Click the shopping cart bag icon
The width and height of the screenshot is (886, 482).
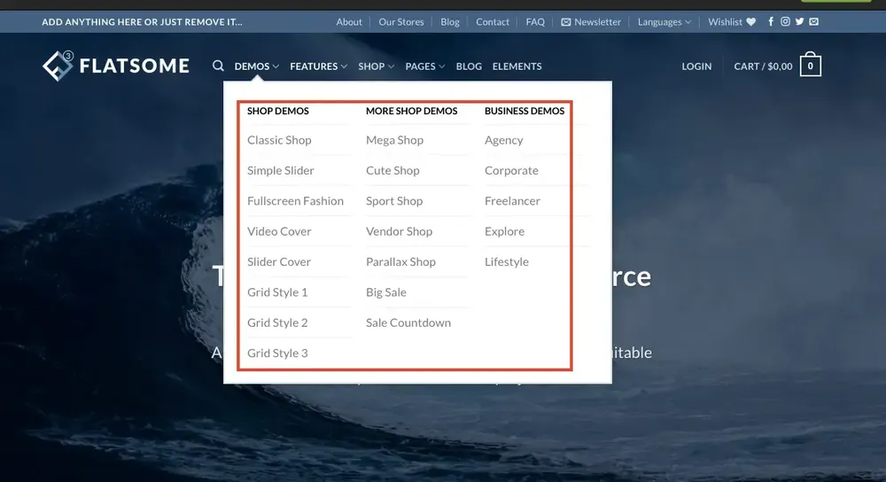811,65
